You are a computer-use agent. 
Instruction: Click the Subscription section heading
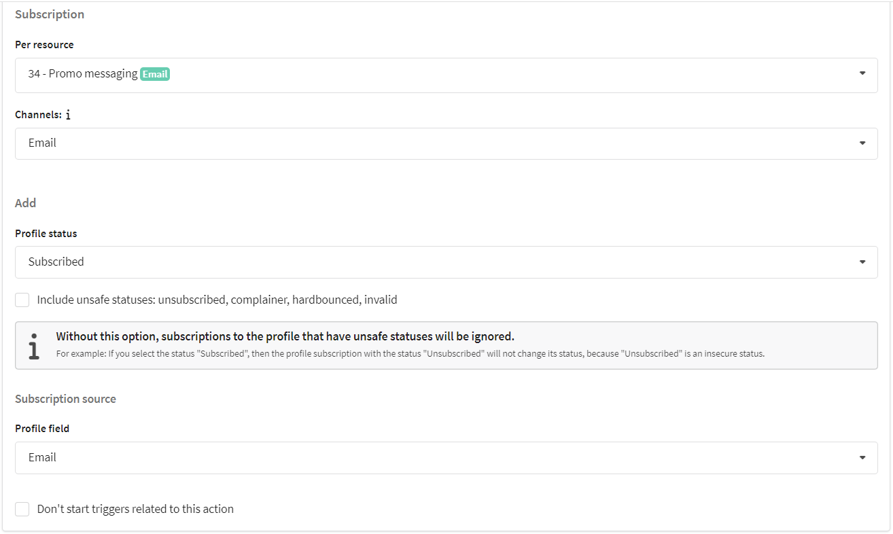click(x=50, y=14)
